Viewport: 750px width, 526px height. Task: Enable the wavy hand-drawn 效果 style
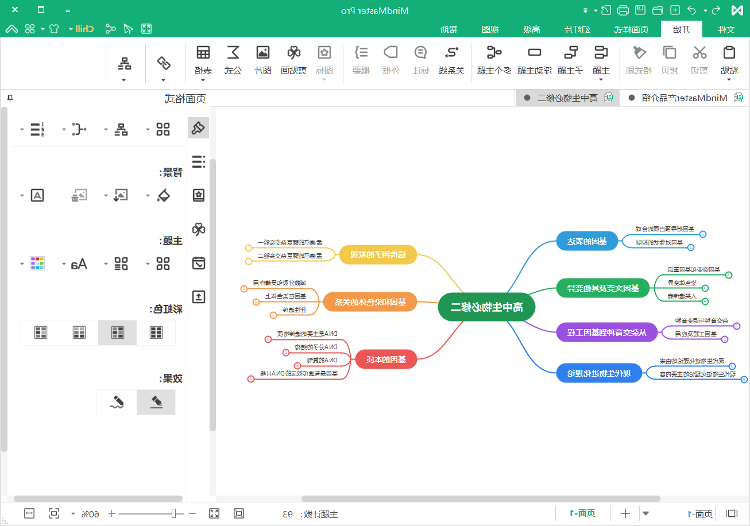tap(117, 402)
